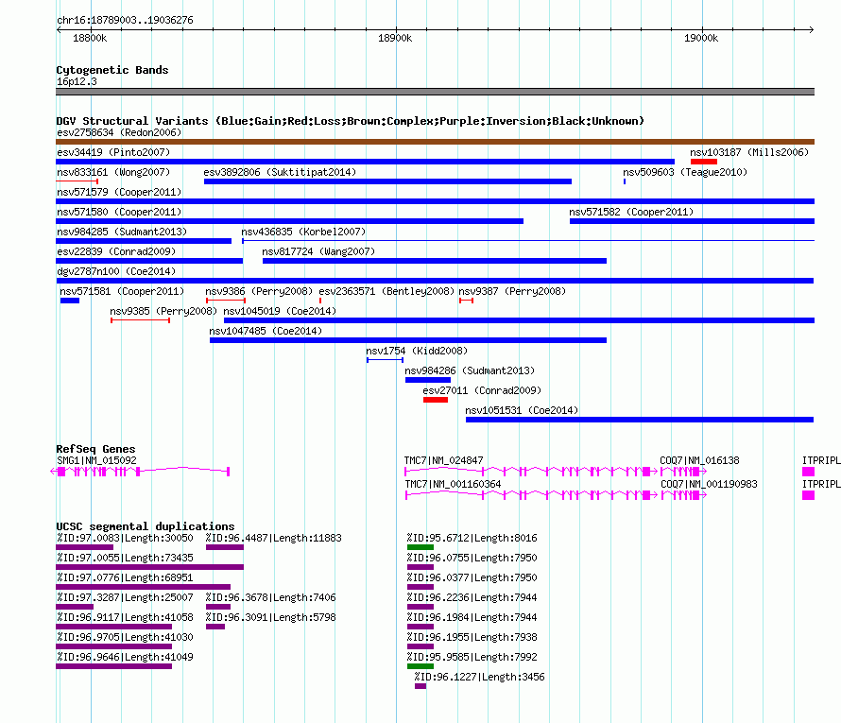Viewport: 841px width, 723px height.
Task: Select duplication %ID:96.0755 Length:7950
Action: coord(420,567)
